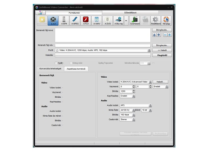The image size is (220, 153).
Task: Select the MP4 output format
Action: 64,21
